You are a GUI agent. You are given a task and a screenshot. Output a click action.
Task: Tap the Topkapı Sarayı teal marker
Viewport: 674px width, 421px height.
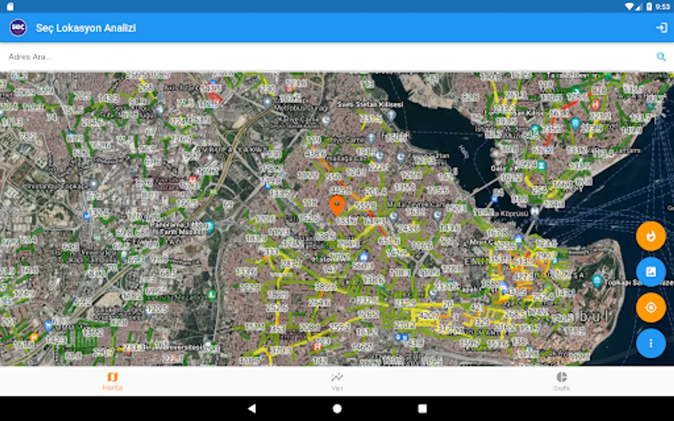pyautogui.click(x=597, y=281)
